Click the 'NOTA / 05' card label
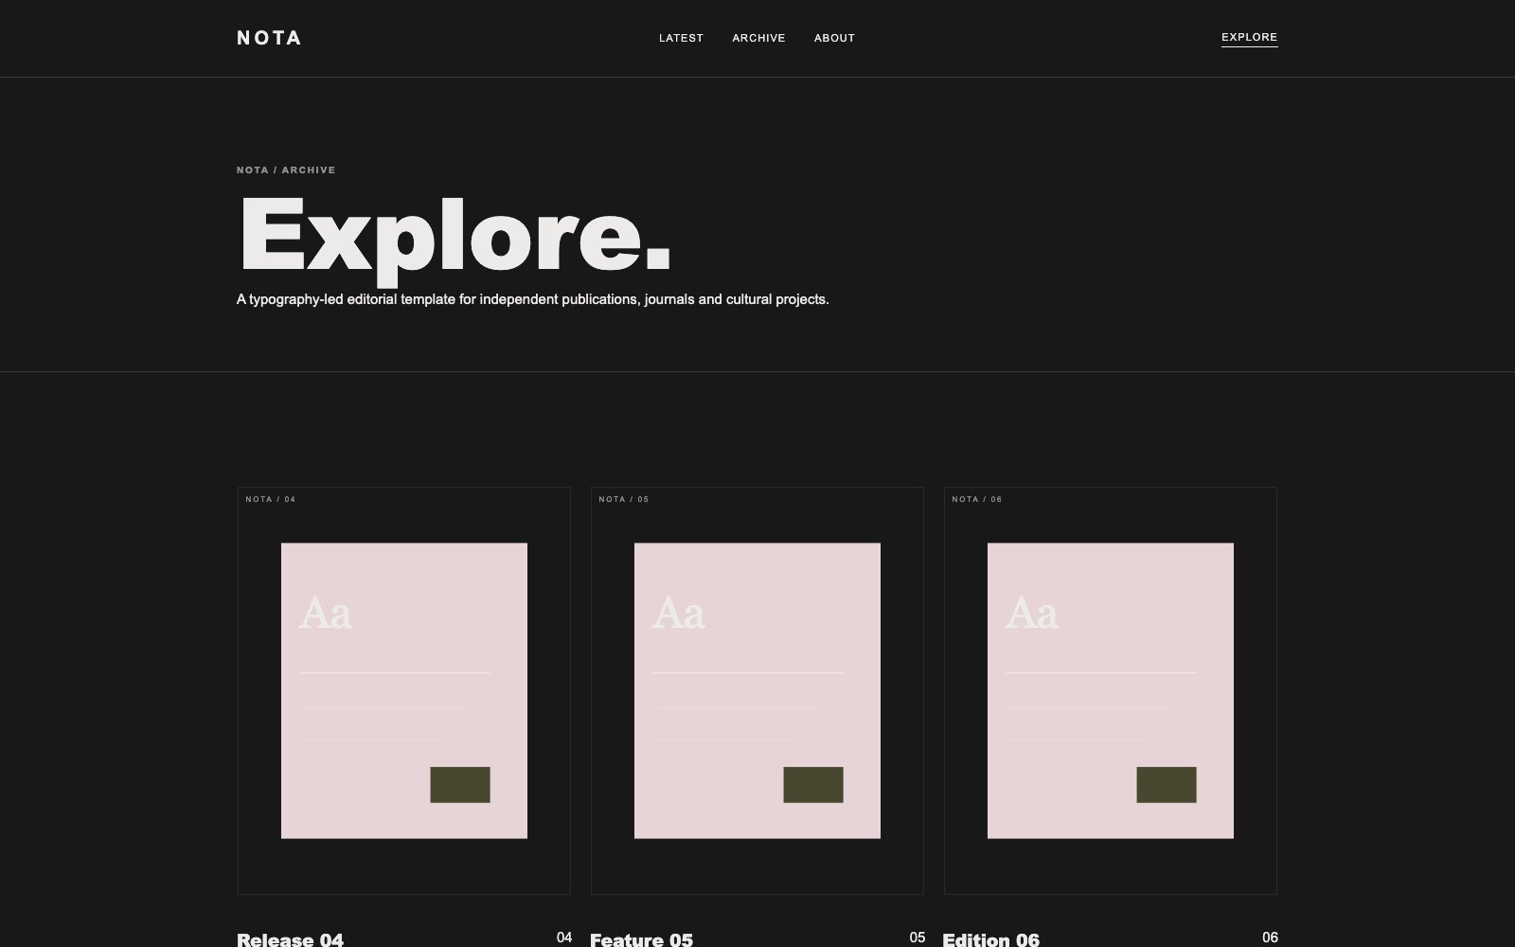1515x947 pixels. tap(624, 499)
